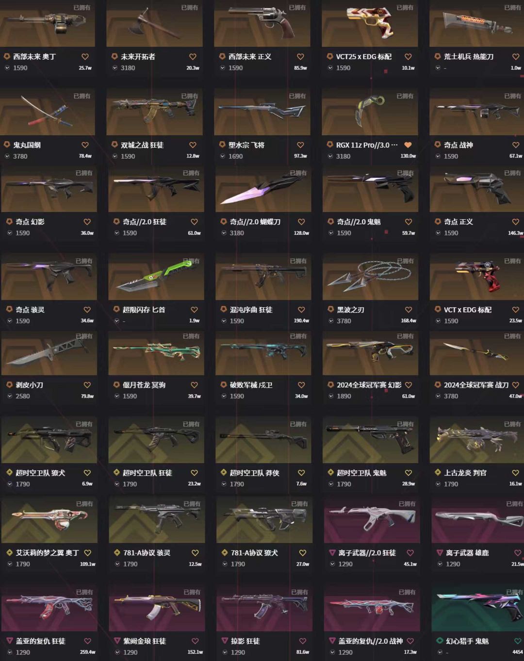The height and width of the screenshot is (661, 524).
Task: Click pink tier icon beside 离子武器 雄鹿
Action: point(440,553)
